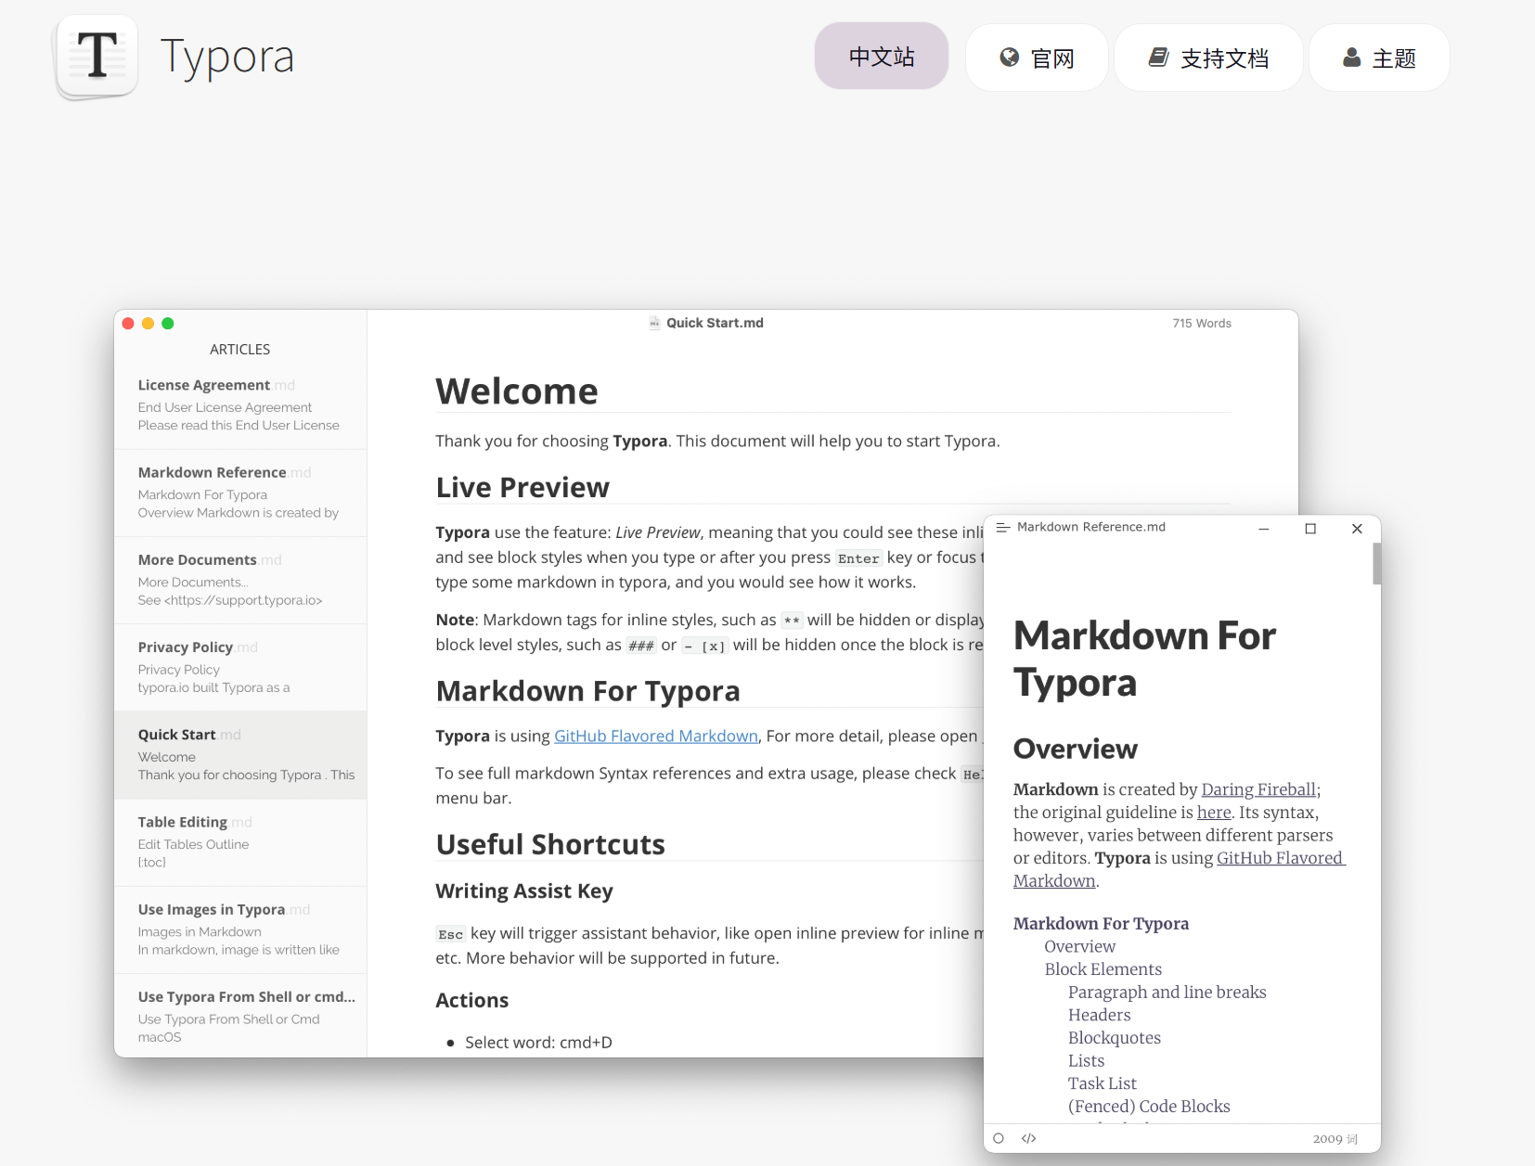Image resolution: width=1535 pixels, height=1166 pixels.
Task: Maximize the Markdown Reference.md window
Action: point(1310,529)
